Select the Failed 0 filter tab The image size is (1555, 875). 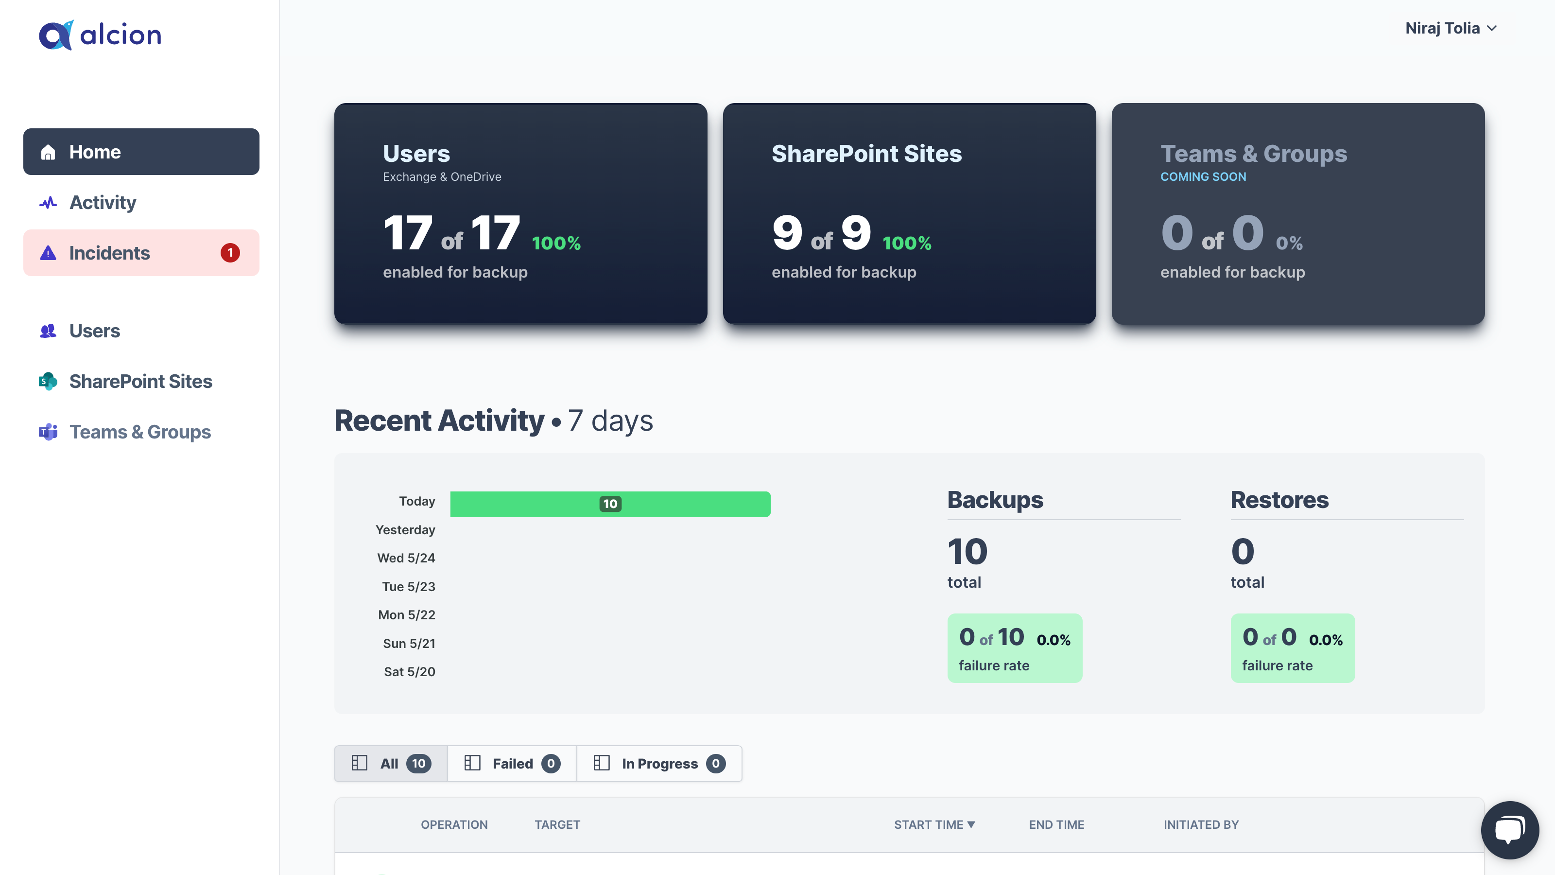tap(512, 763)
